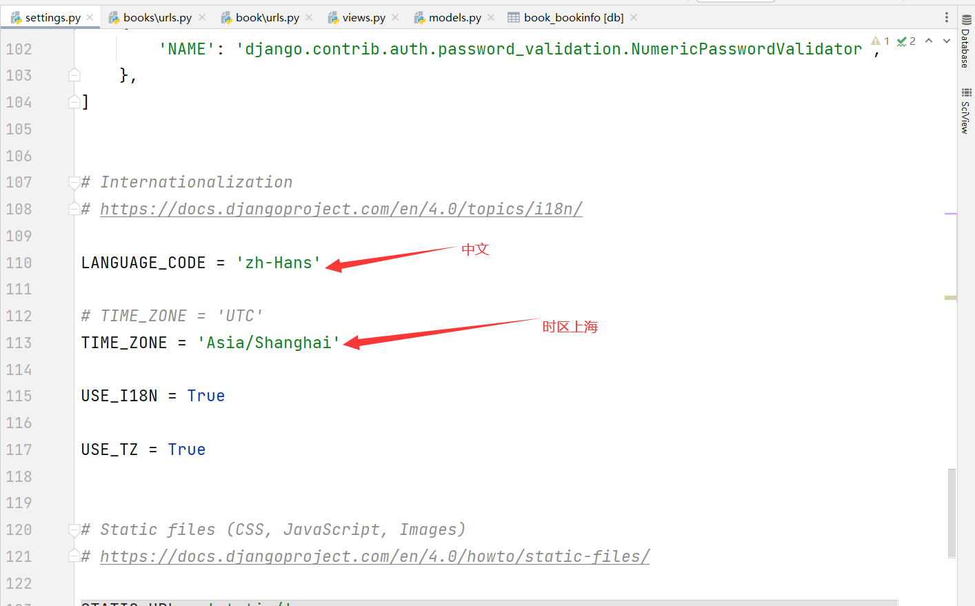Open the editor tabs options menu
Image resolution: width=975 pixels, height=606 pixels.
tap(946, 17)
